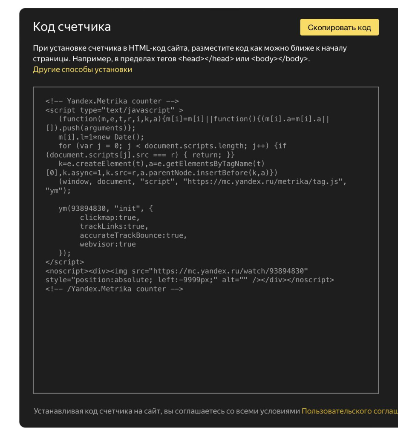Click the ym(93894830, "init" line
Viewport: 398px width, 436px height.
click(105, 209)
